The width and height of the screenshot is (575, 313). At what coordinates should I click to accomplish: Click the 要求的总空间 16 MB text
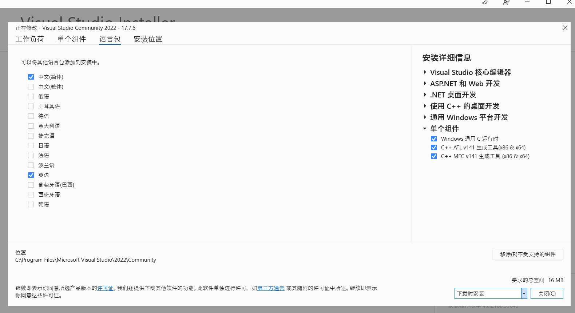[x=538, y=280]
